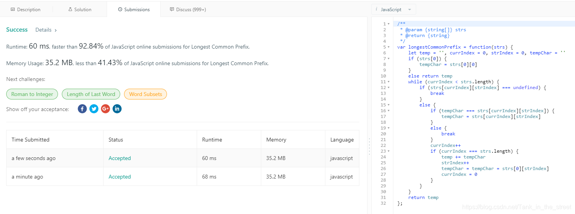Click the 'return temp' code line 31
Image resolution: width=575 pixels, height=214 pixels.
point(423,197)
